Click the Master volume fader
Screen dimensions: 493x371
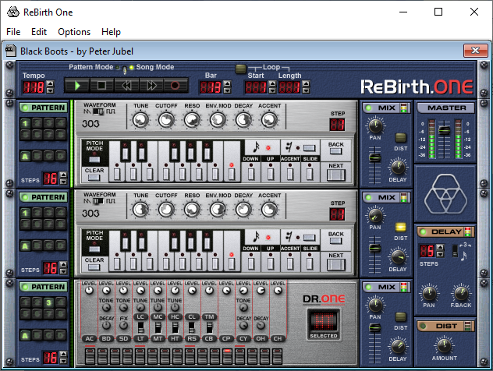(x=444, y=131)
